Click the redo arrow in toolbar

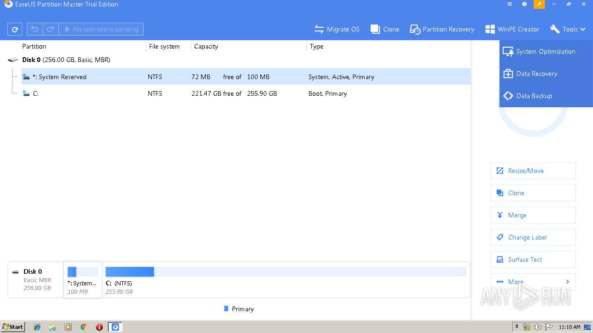[x=50, y=29]
